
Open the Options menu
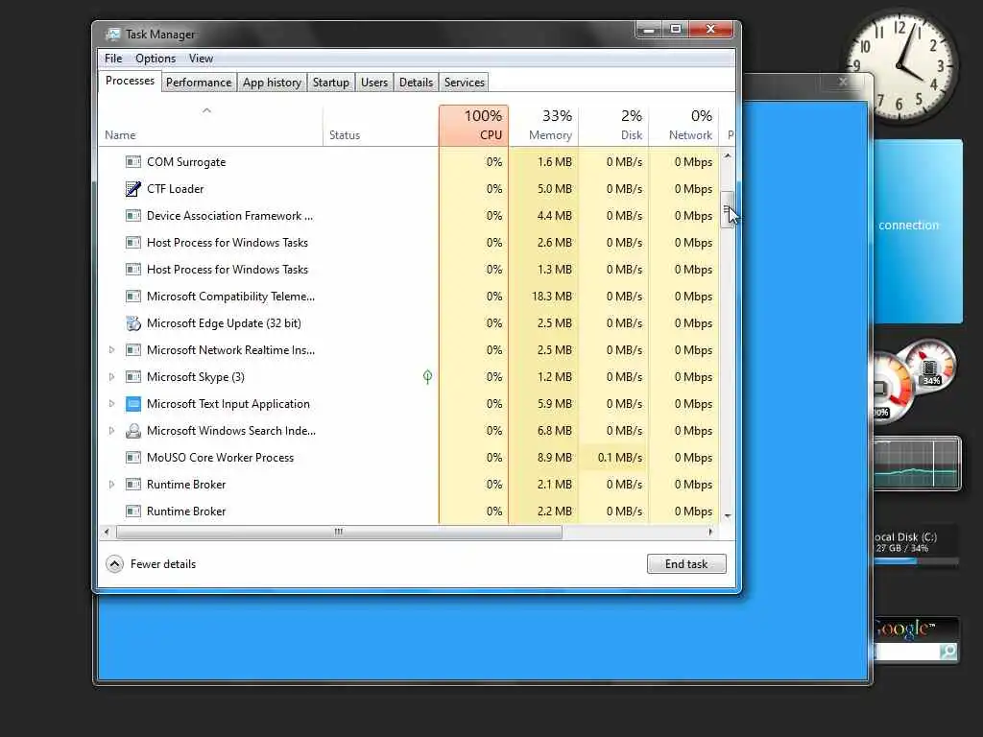[x=156, y=59]
